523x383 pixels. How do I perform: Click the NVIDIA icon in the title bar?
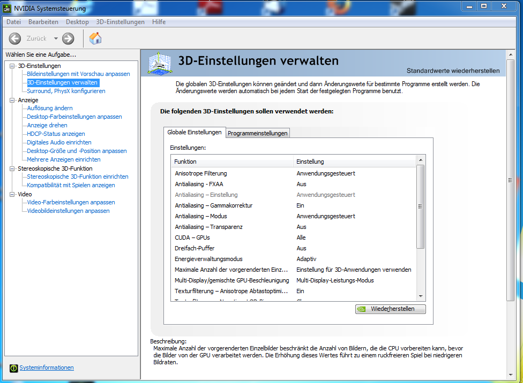6,9
